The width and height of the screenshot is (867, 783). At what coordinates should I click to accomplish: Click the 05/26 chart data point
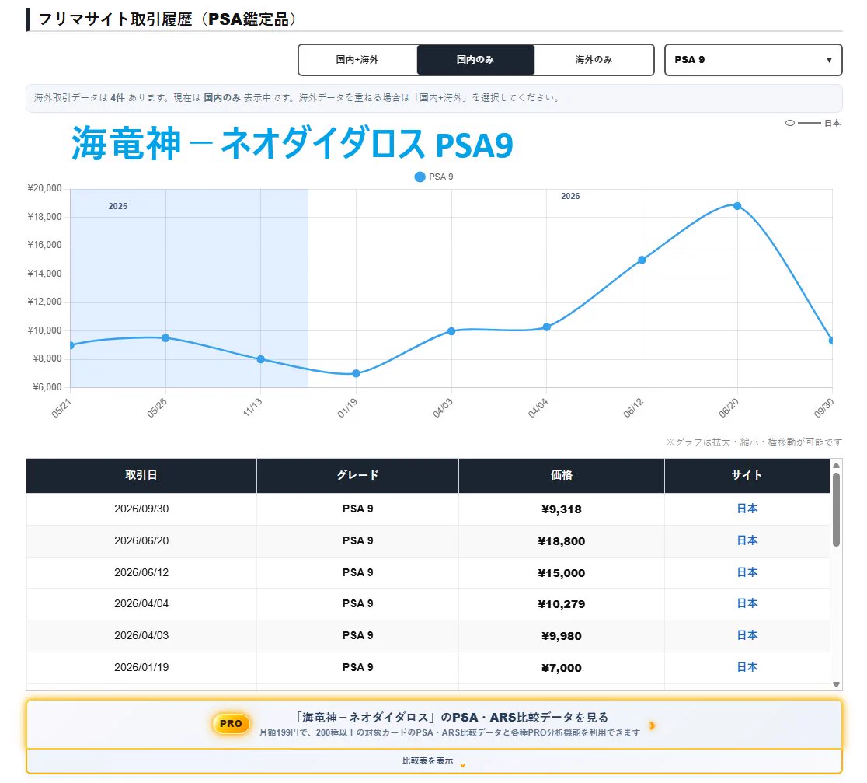(165, 338)
